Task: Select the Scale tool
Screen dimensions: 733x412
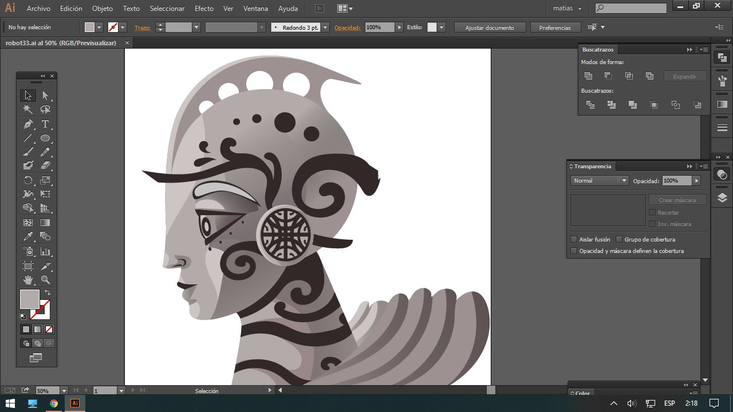Action: [45, 180]
